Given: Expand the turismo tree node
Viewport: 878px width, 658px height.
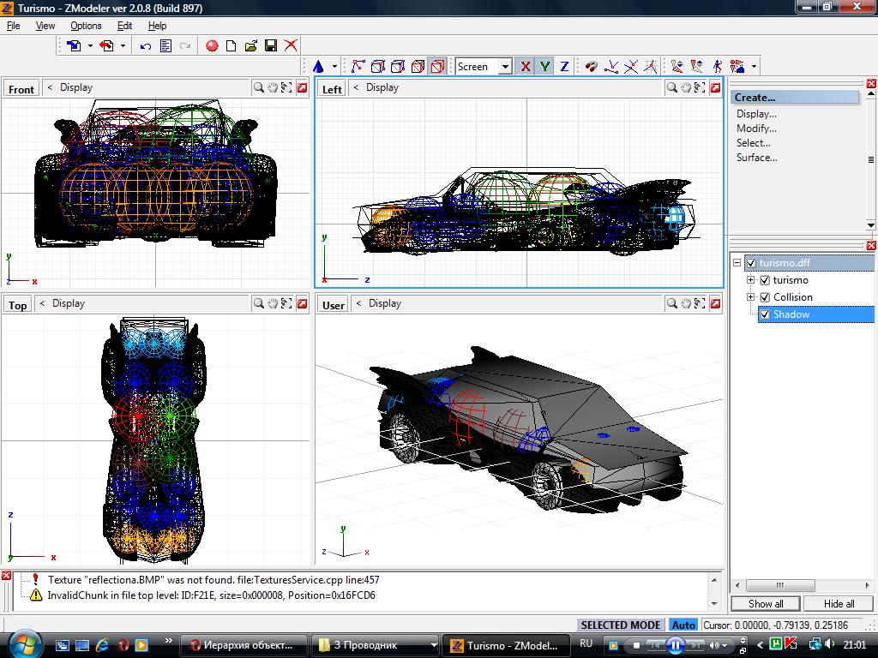Looking at the screenshot, I should [751, 280].
